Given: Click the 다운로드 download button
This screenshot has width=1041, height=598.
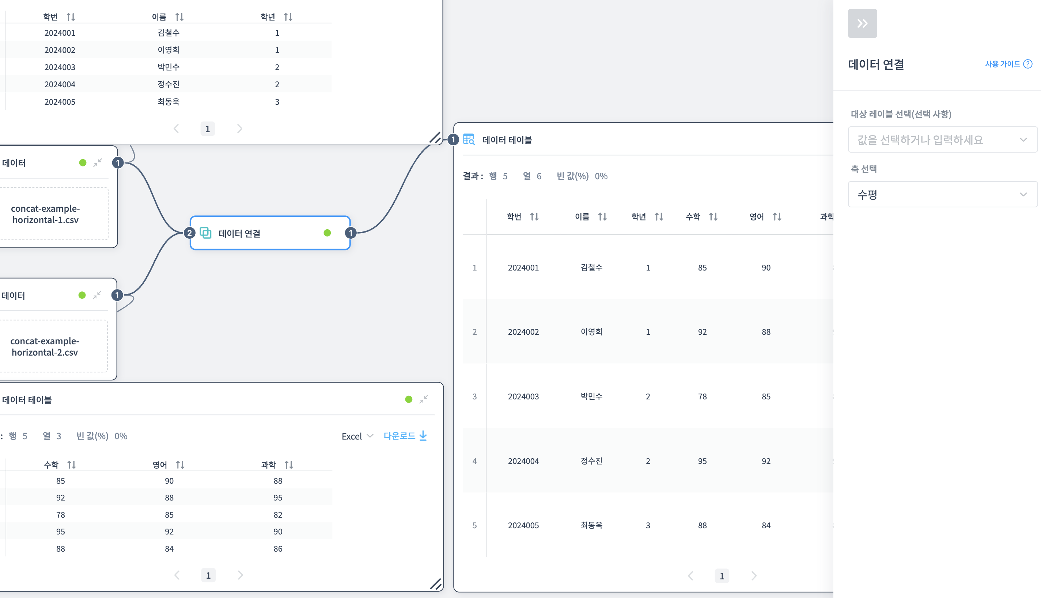Looking at the screenshot, I should point(405,436).
